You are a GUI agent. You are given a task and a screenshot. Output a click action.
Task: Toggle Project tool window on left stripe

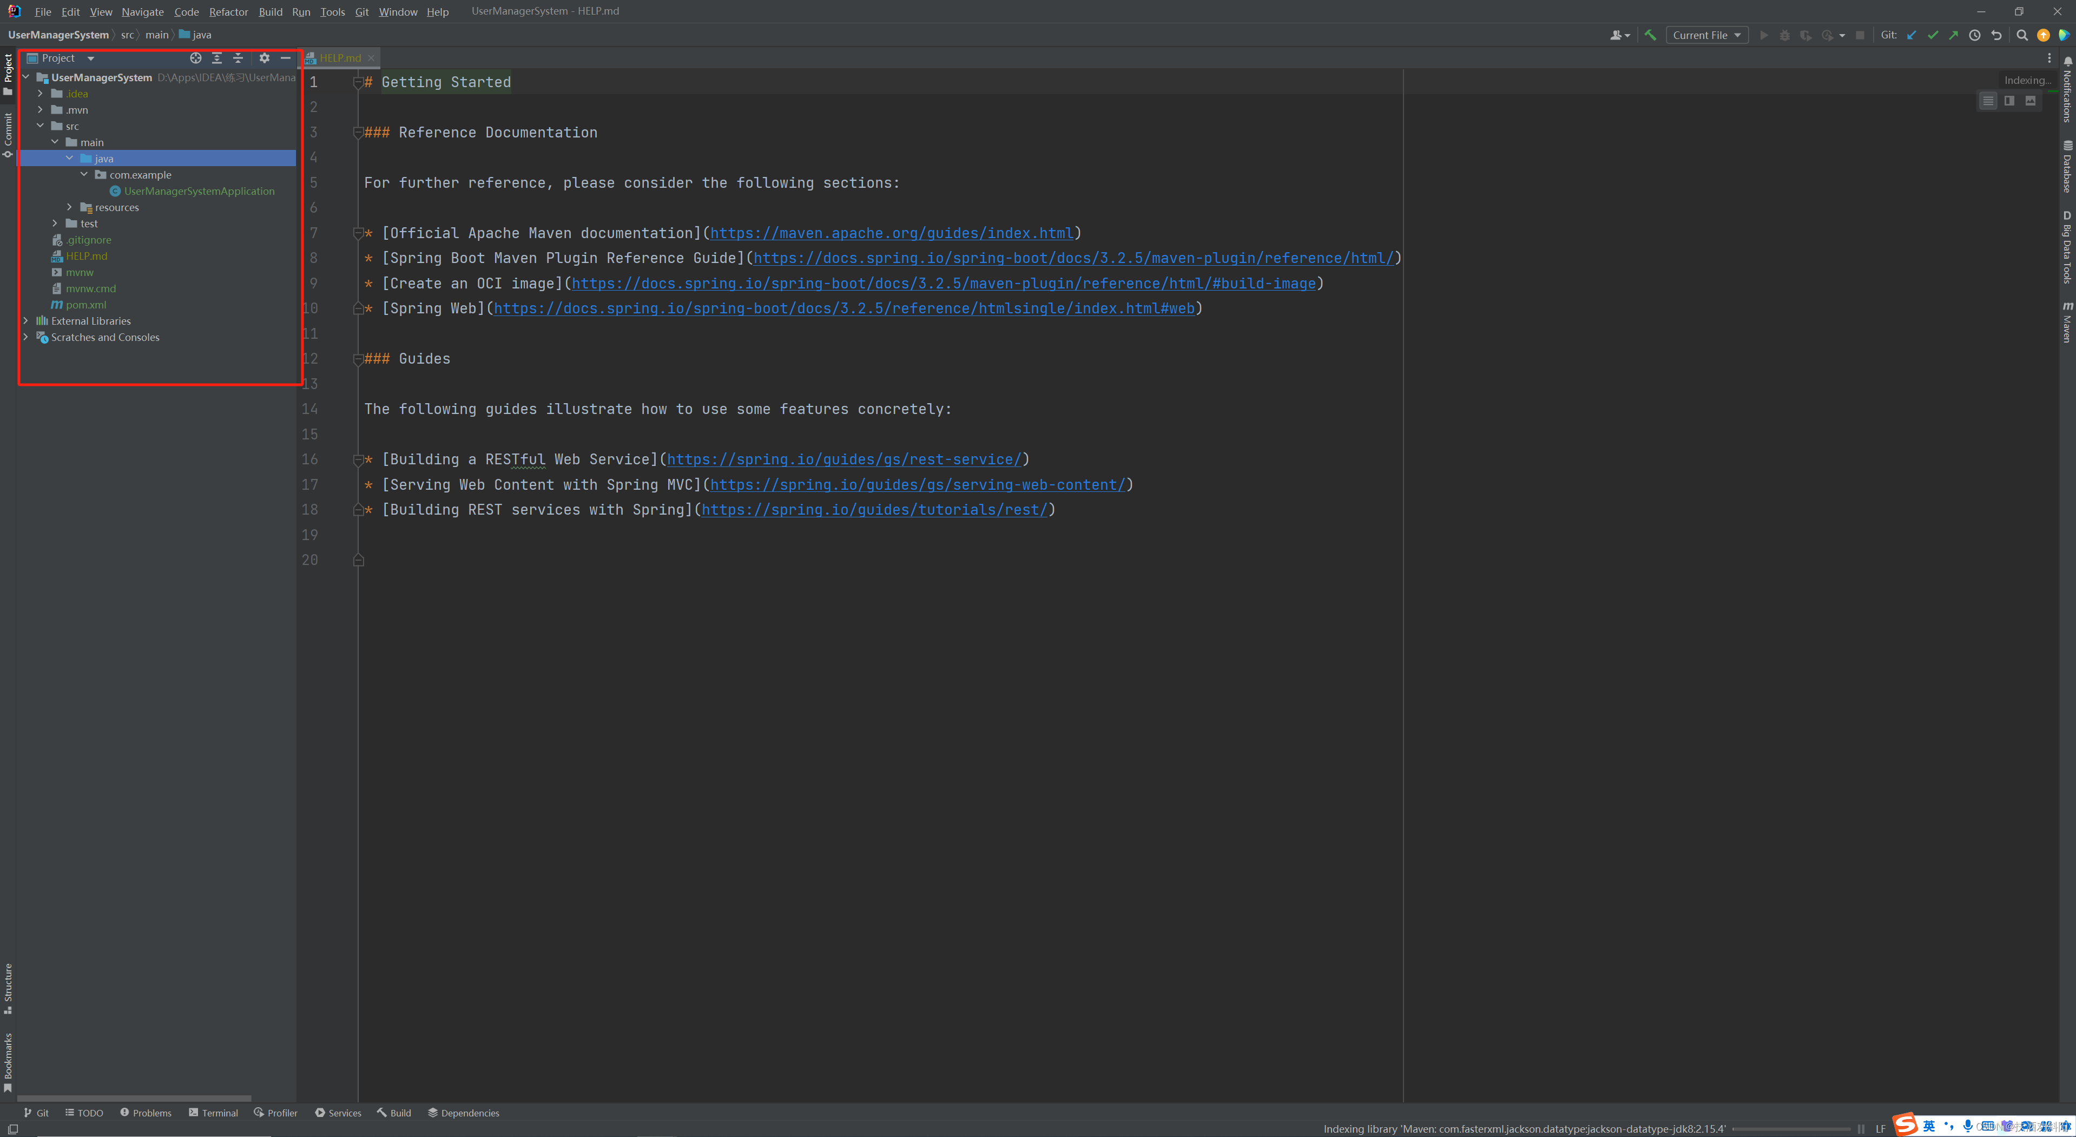pos(8,74)
